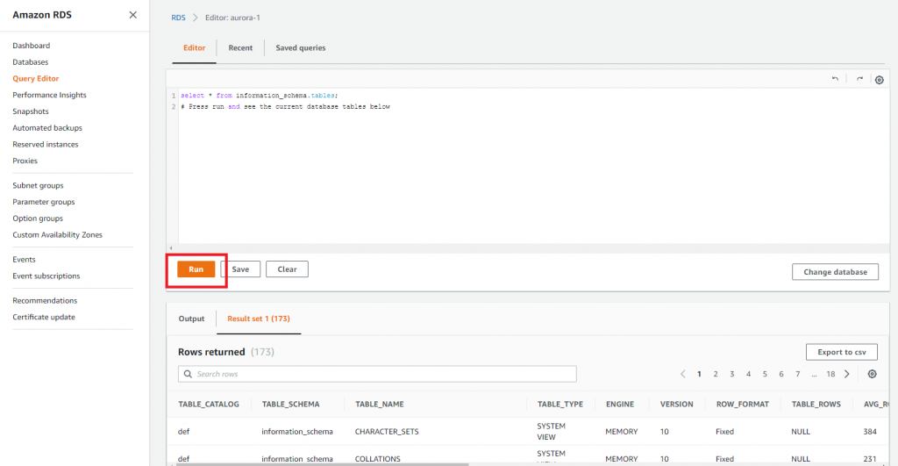
Task: Open Performance Insights page
Action: point(49,95)
